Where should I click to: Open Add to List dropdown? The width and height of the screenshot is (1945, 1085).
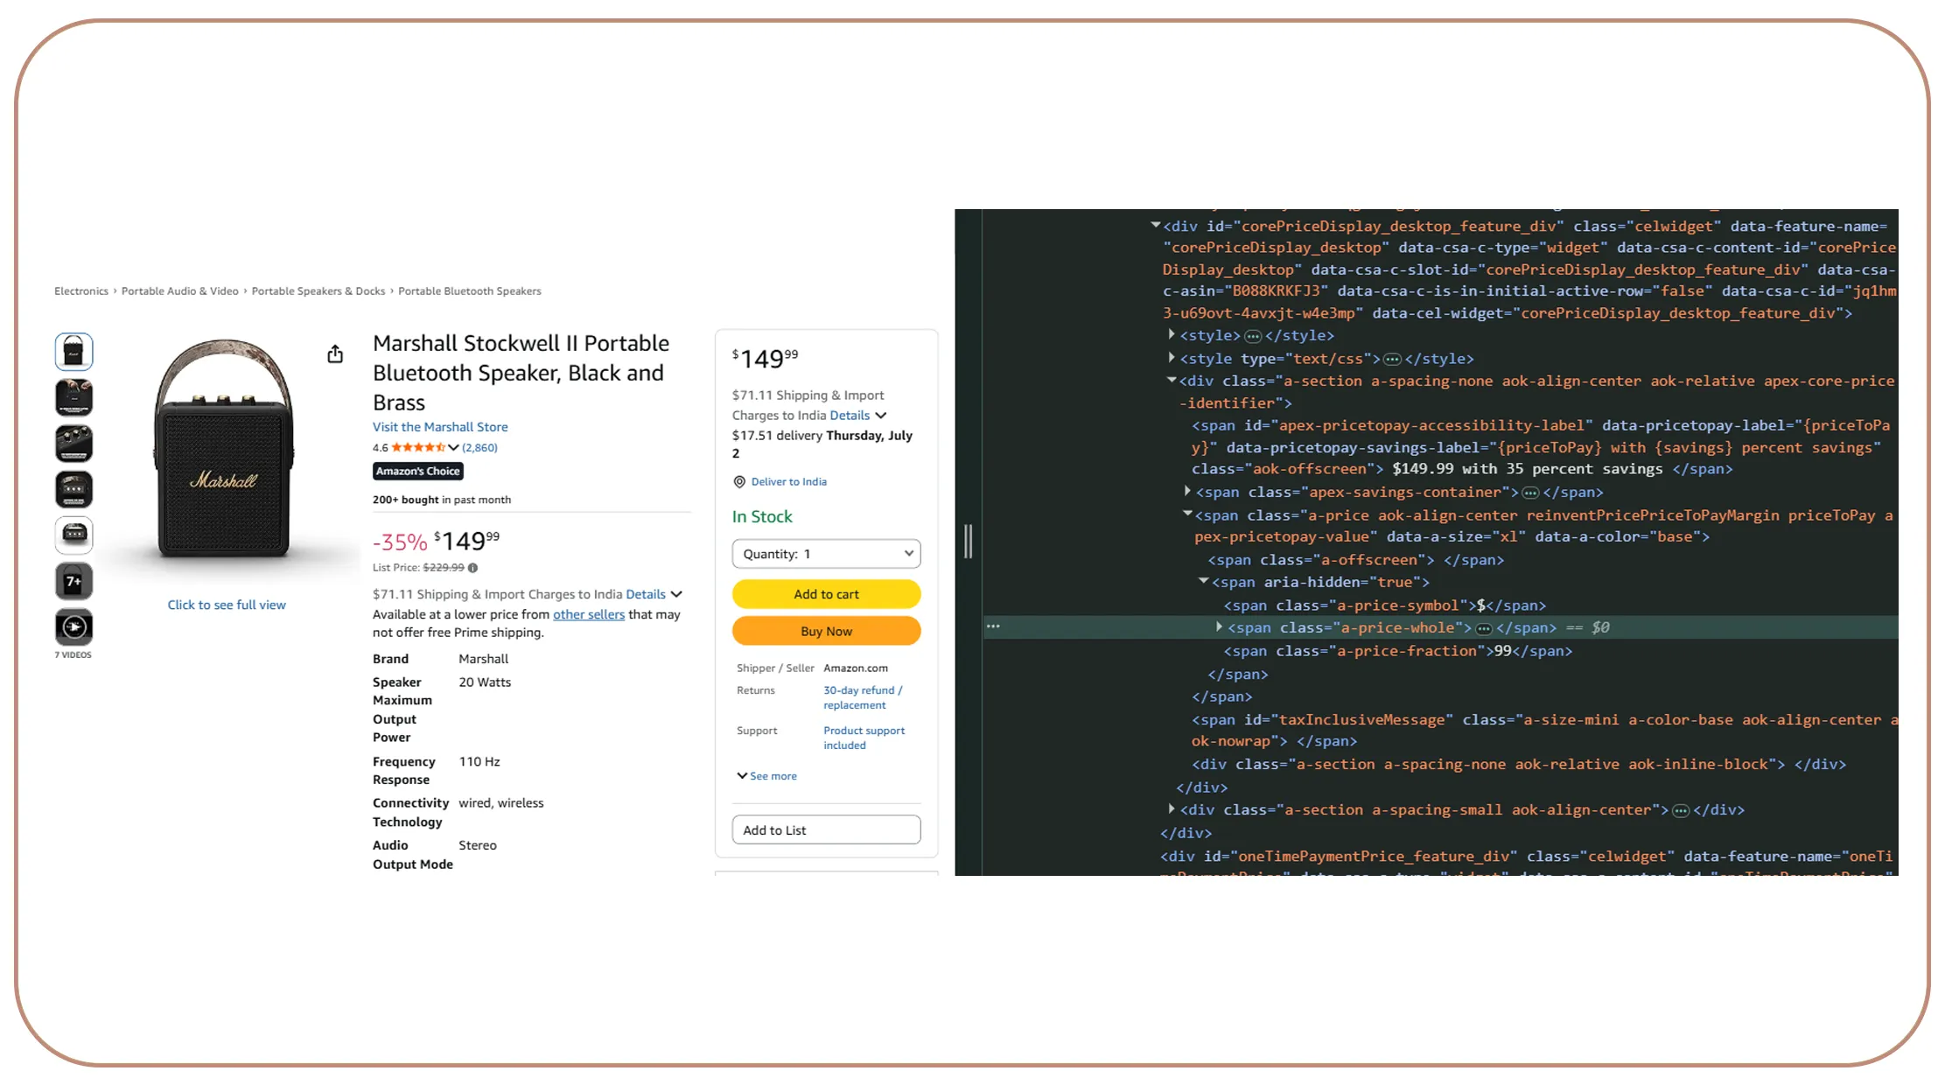[x=826, y=830]
